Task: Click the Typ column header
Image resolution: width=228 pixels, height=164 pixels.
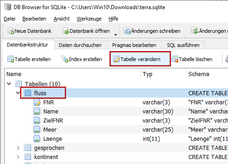Action: coord(164,74)
